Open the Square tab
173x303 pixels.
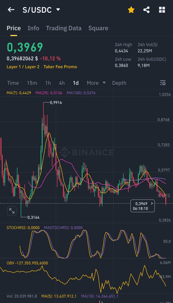[x=98, y=28]
